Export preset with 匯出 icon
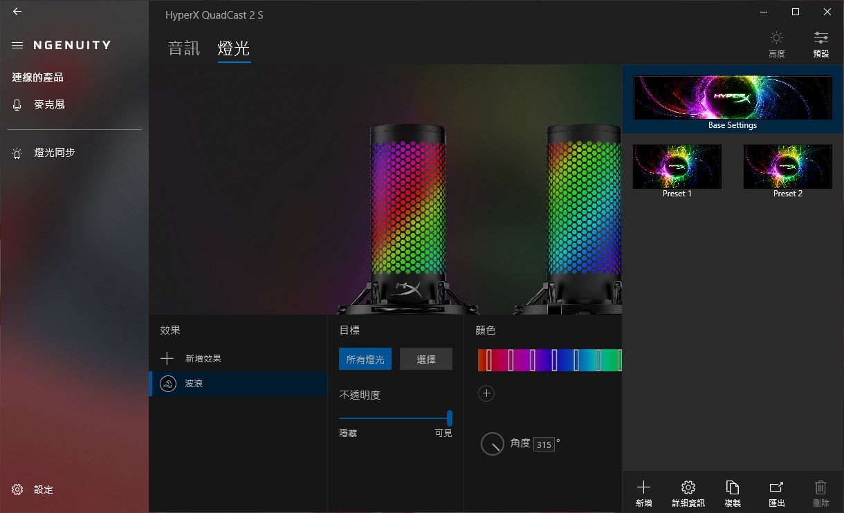 click(x=776, y=494)
